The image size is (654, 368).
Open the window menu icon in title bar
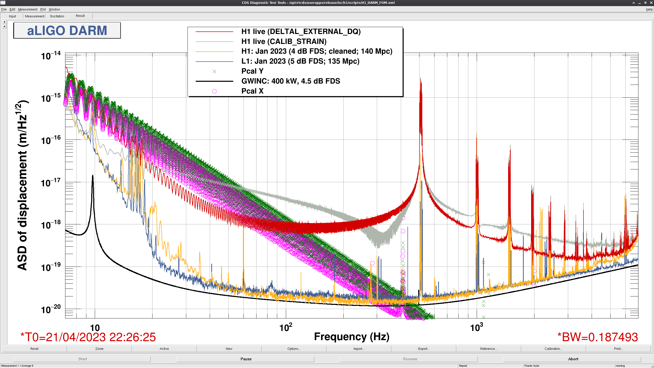coord(3,3)
